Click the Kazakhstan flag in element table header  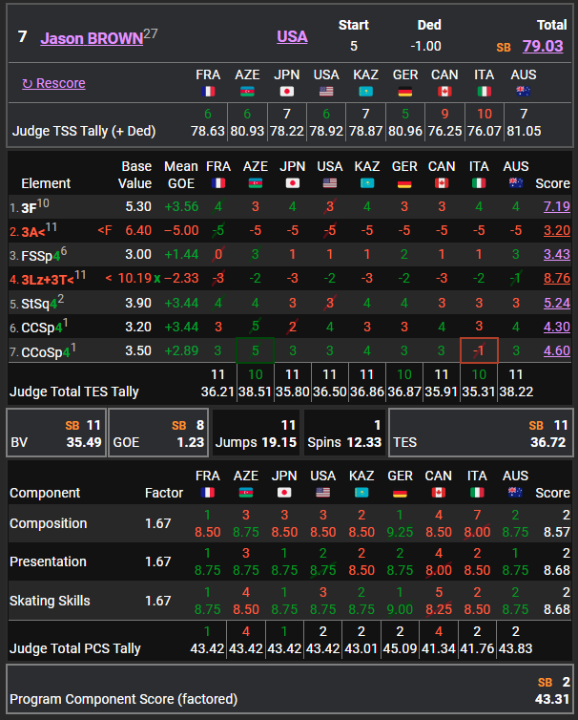(x=366, y=183)
